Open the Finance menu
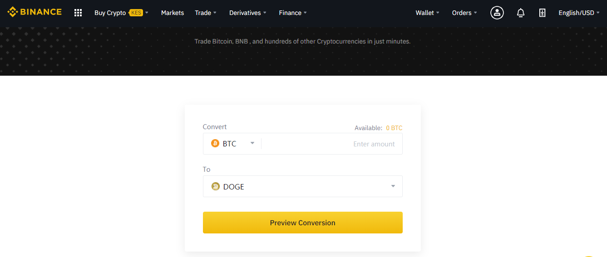 (x=293, y=13)
